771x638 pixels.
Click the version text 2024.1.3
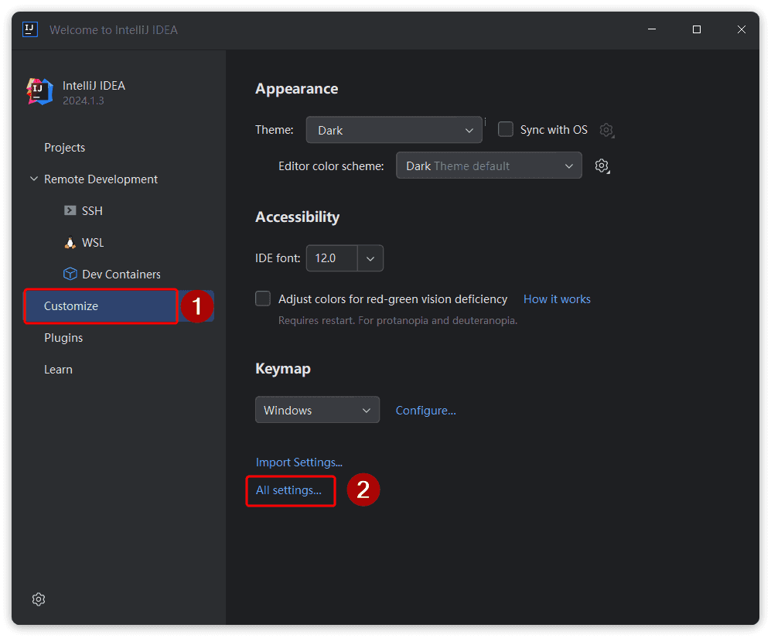point(83,101)
